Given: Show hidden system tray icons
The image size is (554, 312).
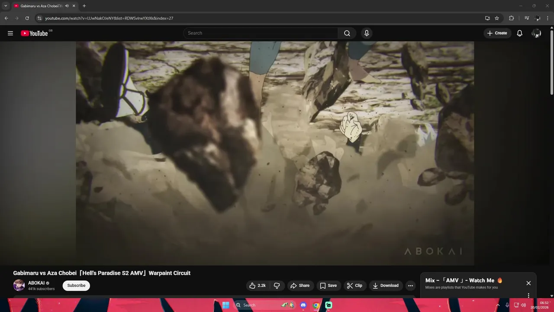Looking at the screenshot, I should tap(498, 305).
